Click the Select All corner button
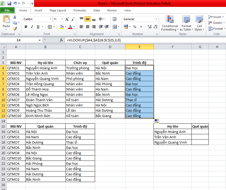Screen dimensions: 226x190 (3, 47)
